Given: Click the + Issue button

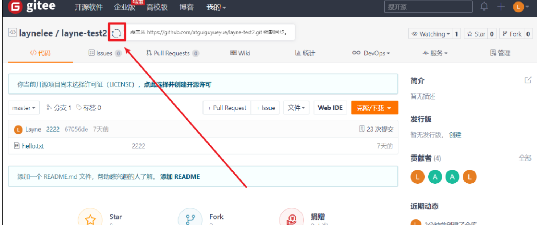Looking at the screenshot, I should click(x=265, y=108).
